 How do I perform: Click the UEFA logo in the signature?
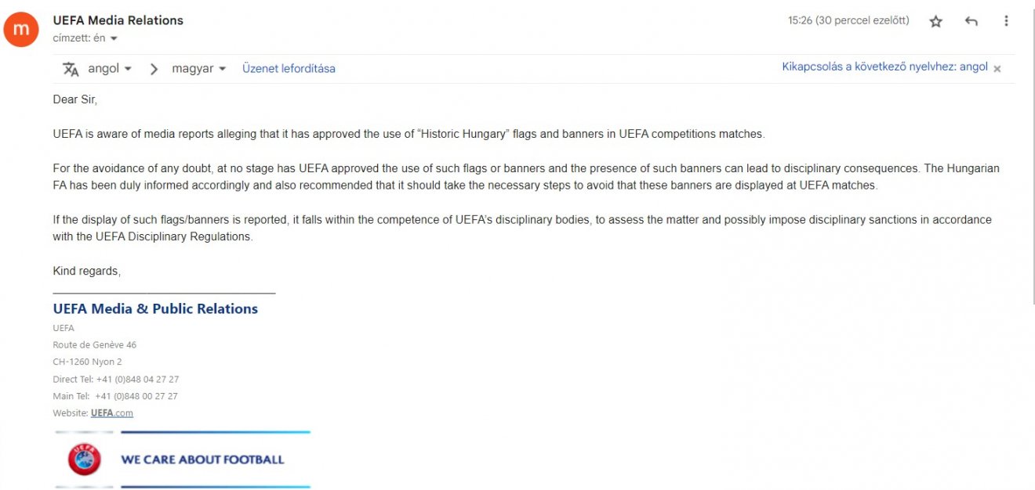pyautogui.click(x=85, y=459)
